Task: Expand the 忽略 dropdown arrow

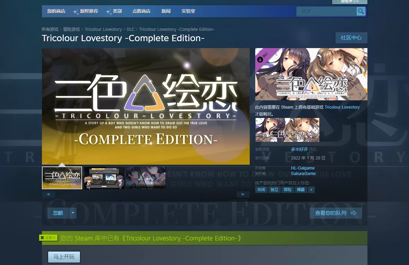Action: point(73,213)
